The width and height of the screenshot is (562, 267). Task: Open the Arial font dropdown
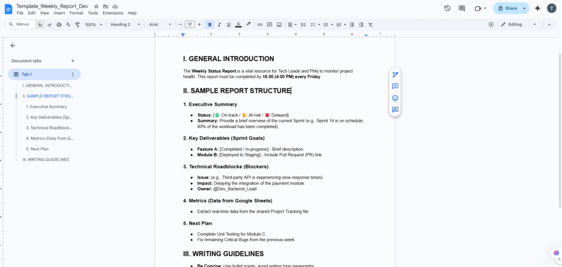(x=160, y=25)
